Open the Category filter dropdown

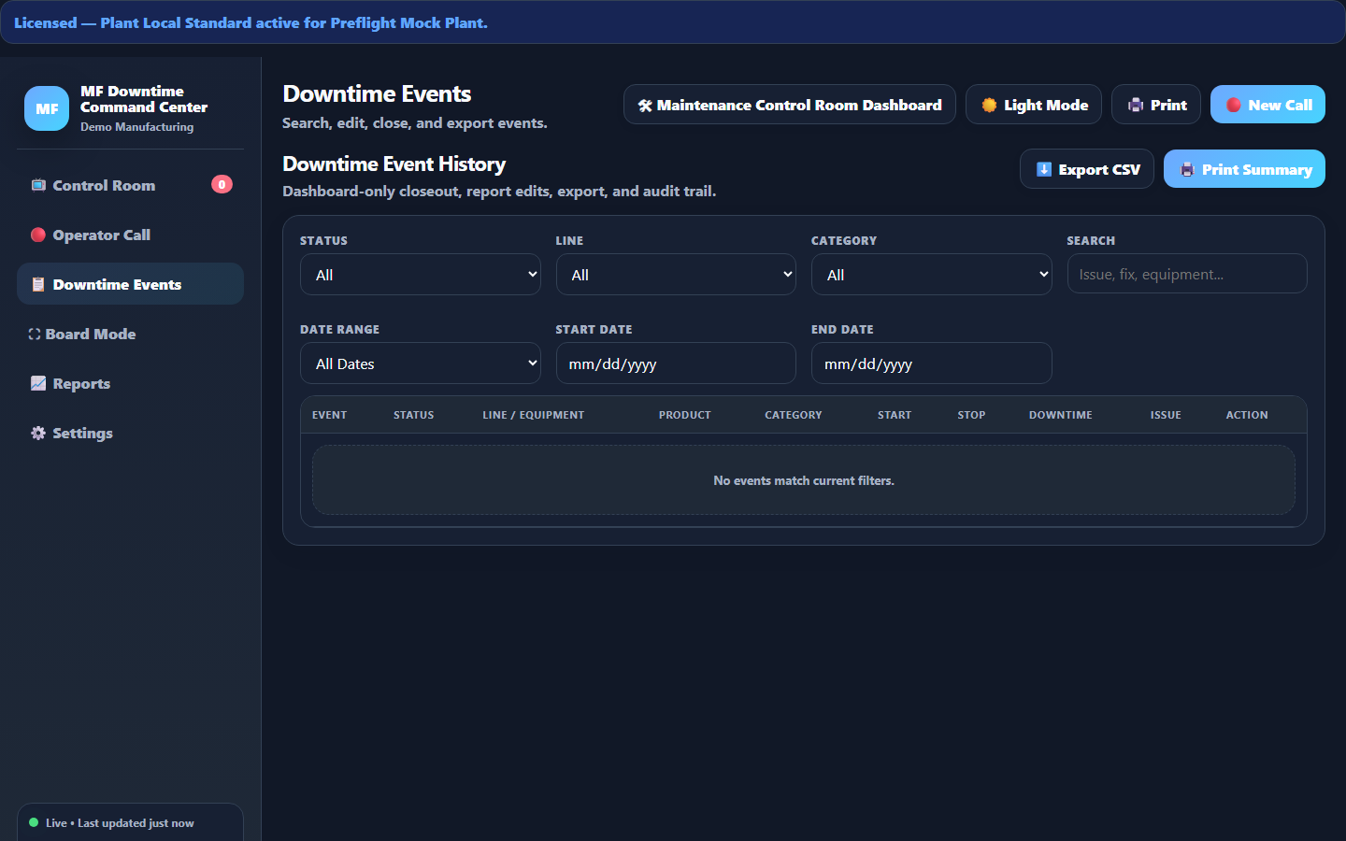tap(932, 275)
